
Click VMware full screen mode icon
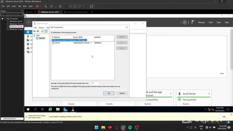pos(75,6)
